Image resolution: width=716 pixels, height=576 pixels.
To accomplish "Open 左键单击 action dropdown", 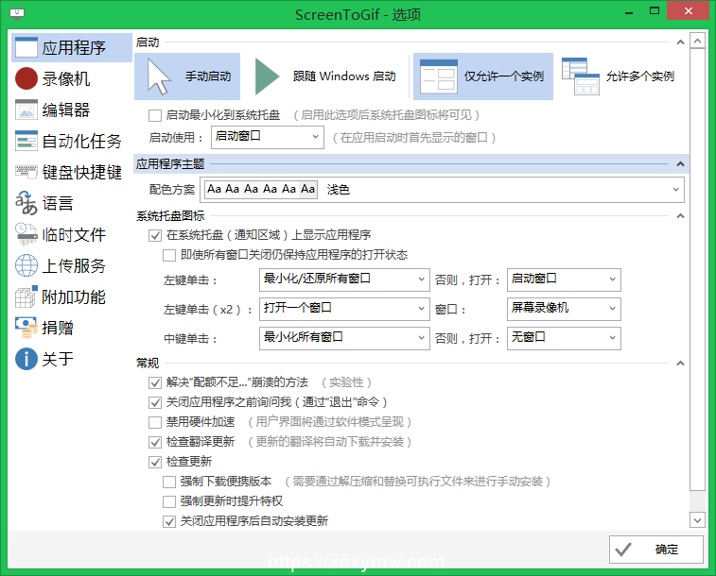I will (x=344, y=280).
